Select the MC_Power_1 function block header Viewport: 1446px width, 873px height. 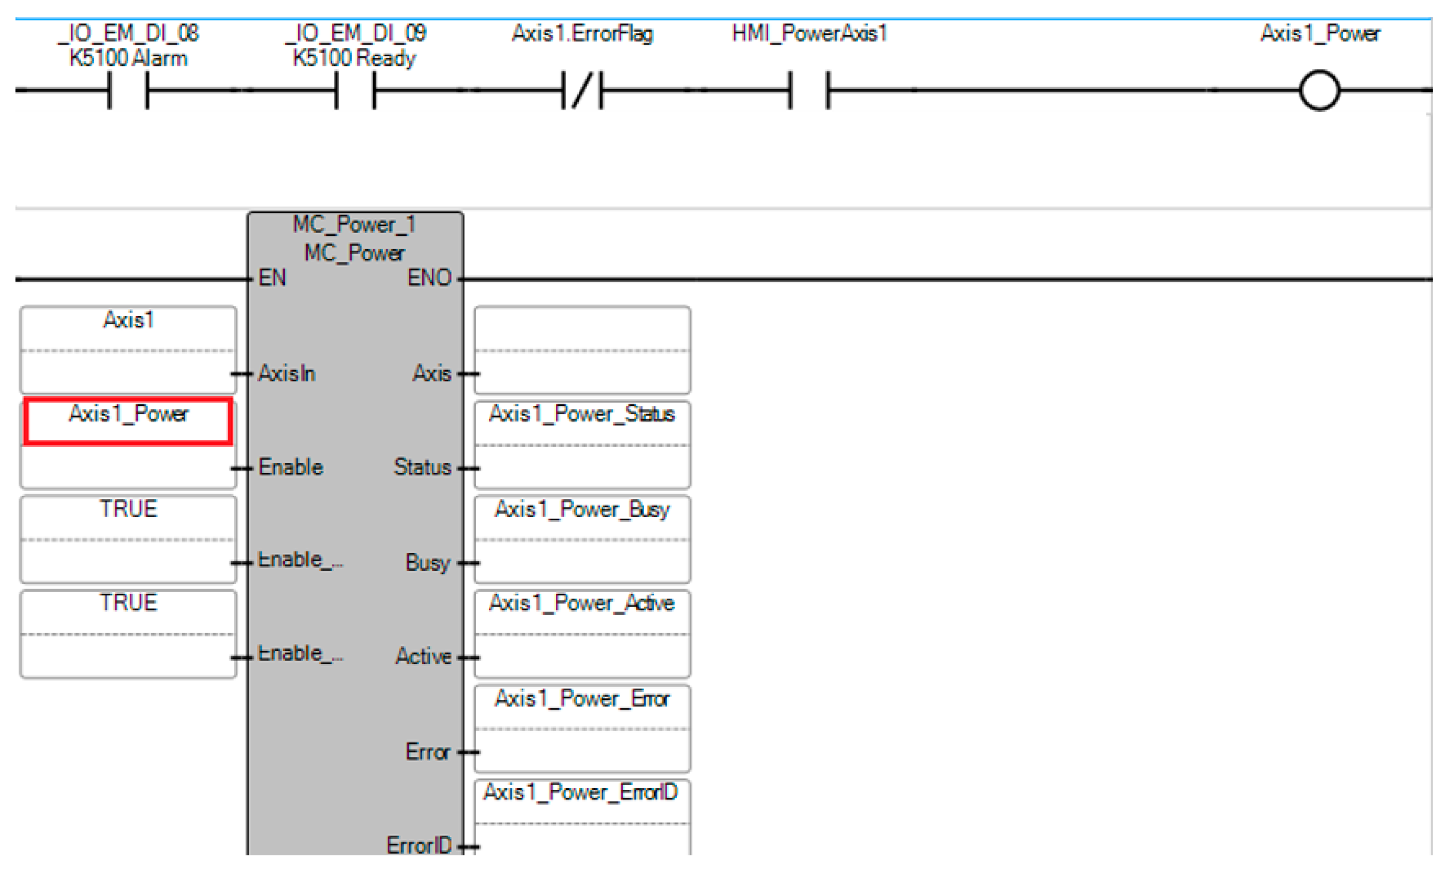pos(354,226)
